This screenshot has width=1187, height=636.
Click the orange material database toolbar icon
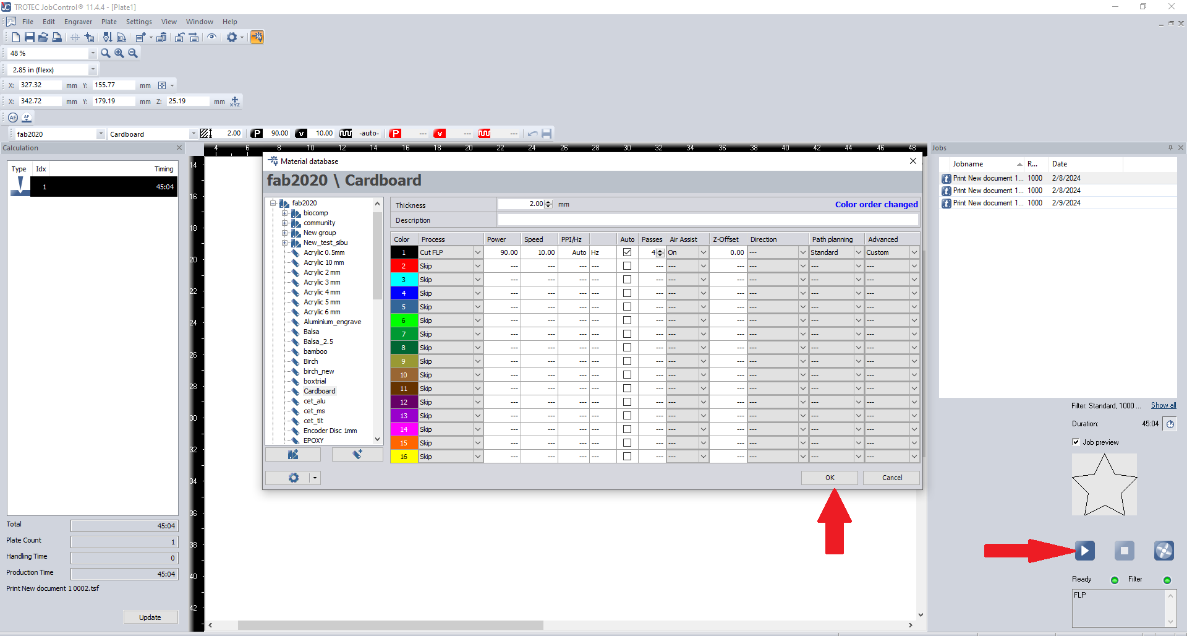point(257,38)
